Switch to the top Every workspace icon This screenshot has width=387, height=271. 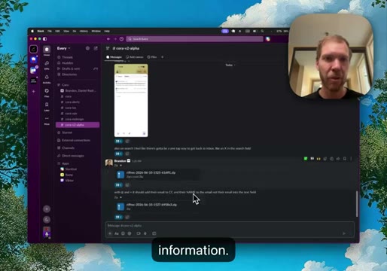pos(34,49)
